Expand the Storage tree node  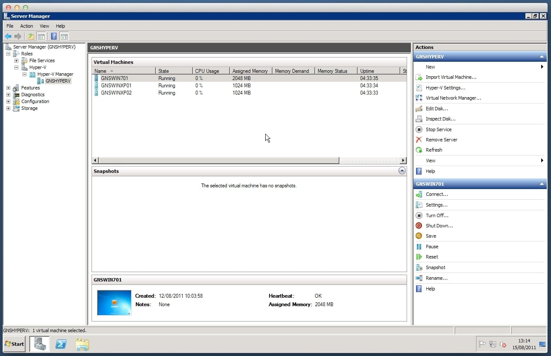[x=8, y=108]
